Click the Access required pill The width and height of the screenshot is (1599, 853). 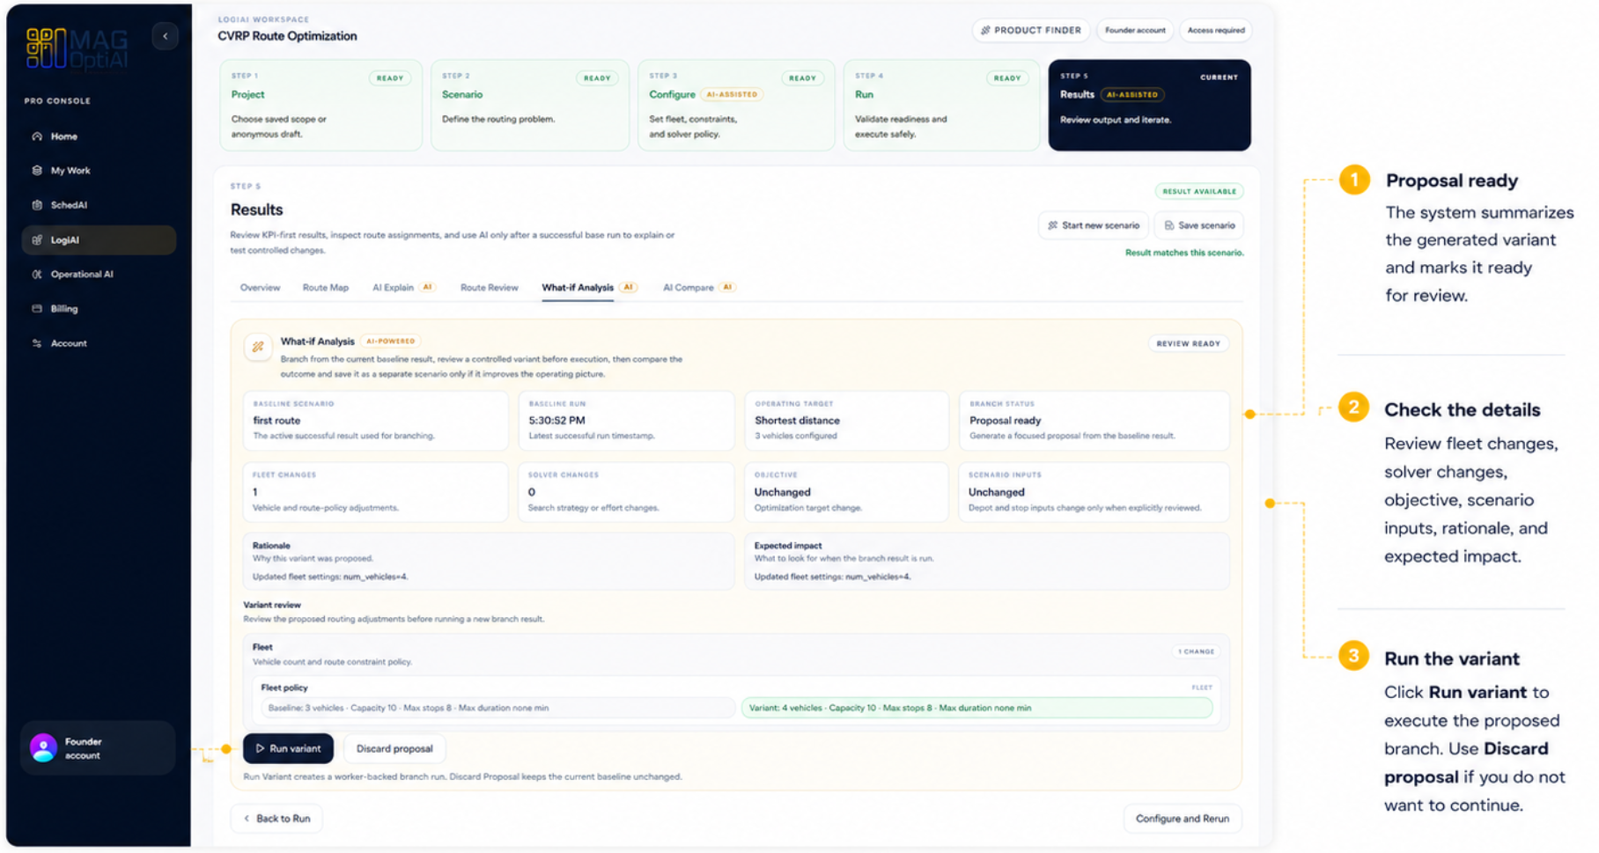(1216, 30)
